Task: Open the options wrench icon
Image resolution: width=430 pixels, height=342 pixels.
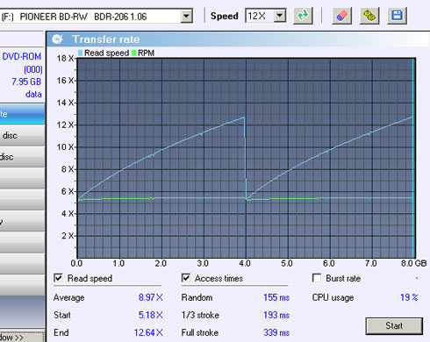Action: pos(369,16)
